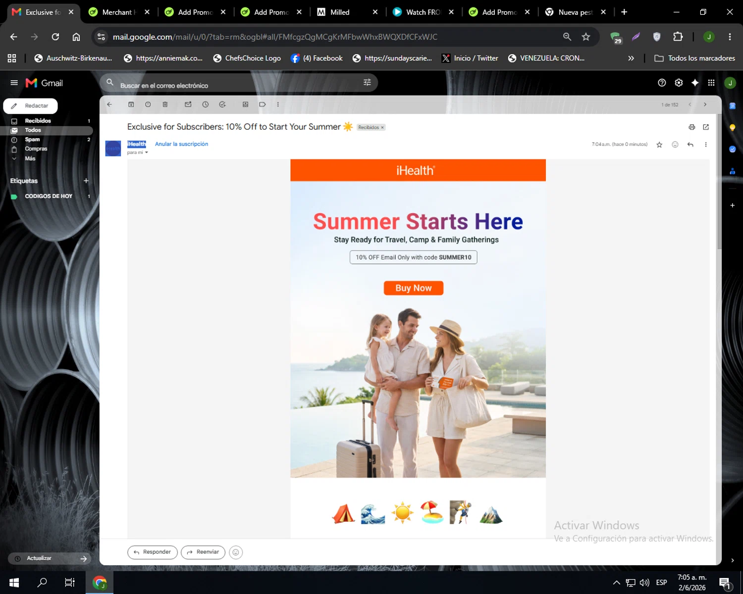This screenshot has width=743, height=594.
Task: Open the message's three-dot more menu
Action: click(706, 145)
